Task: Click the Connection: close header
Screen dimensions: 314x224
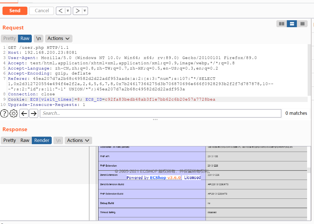Action: 31,94
